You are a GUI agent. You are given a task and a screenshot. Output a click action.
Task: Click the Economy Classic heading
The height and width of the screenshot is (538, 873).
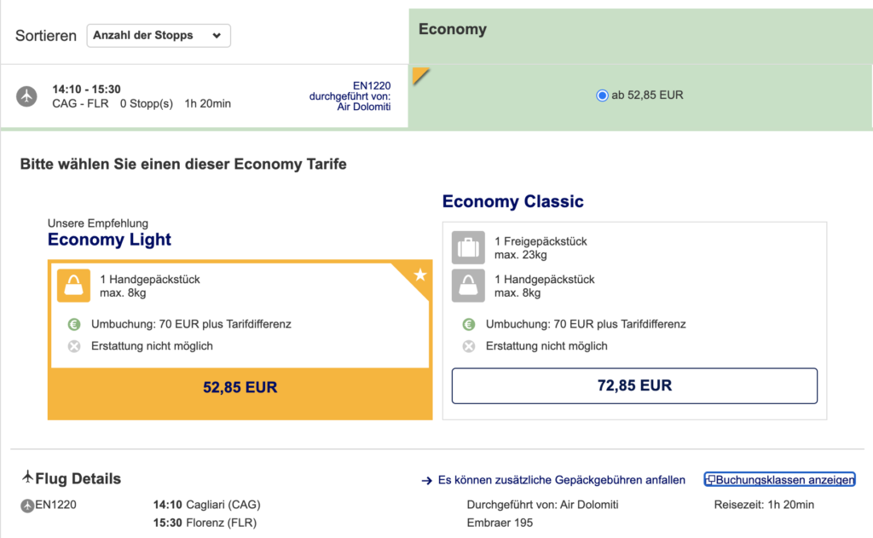[x=512, y=202]
